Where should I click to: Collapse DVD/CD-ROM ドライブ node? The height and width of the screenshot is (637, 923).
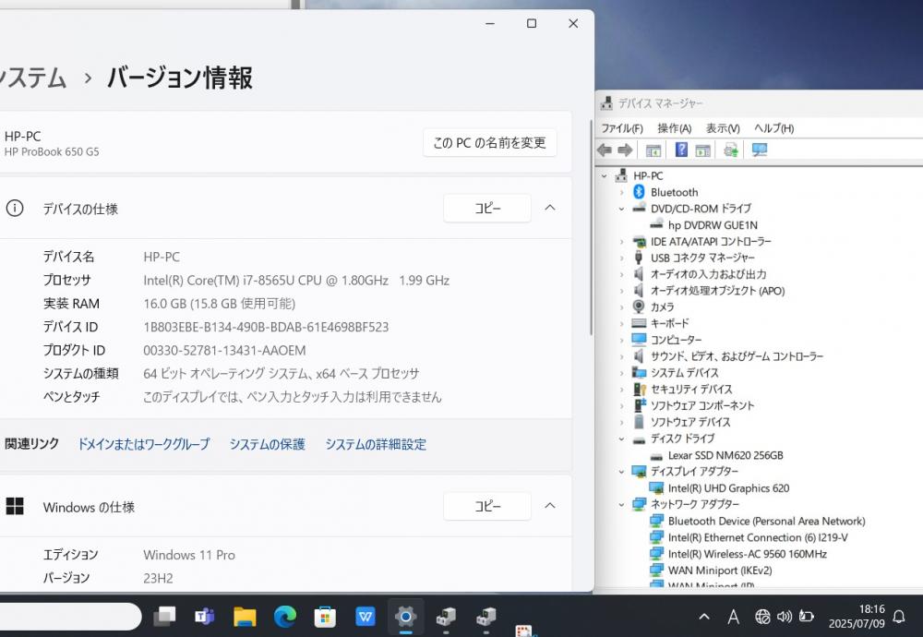coord(621,209)
